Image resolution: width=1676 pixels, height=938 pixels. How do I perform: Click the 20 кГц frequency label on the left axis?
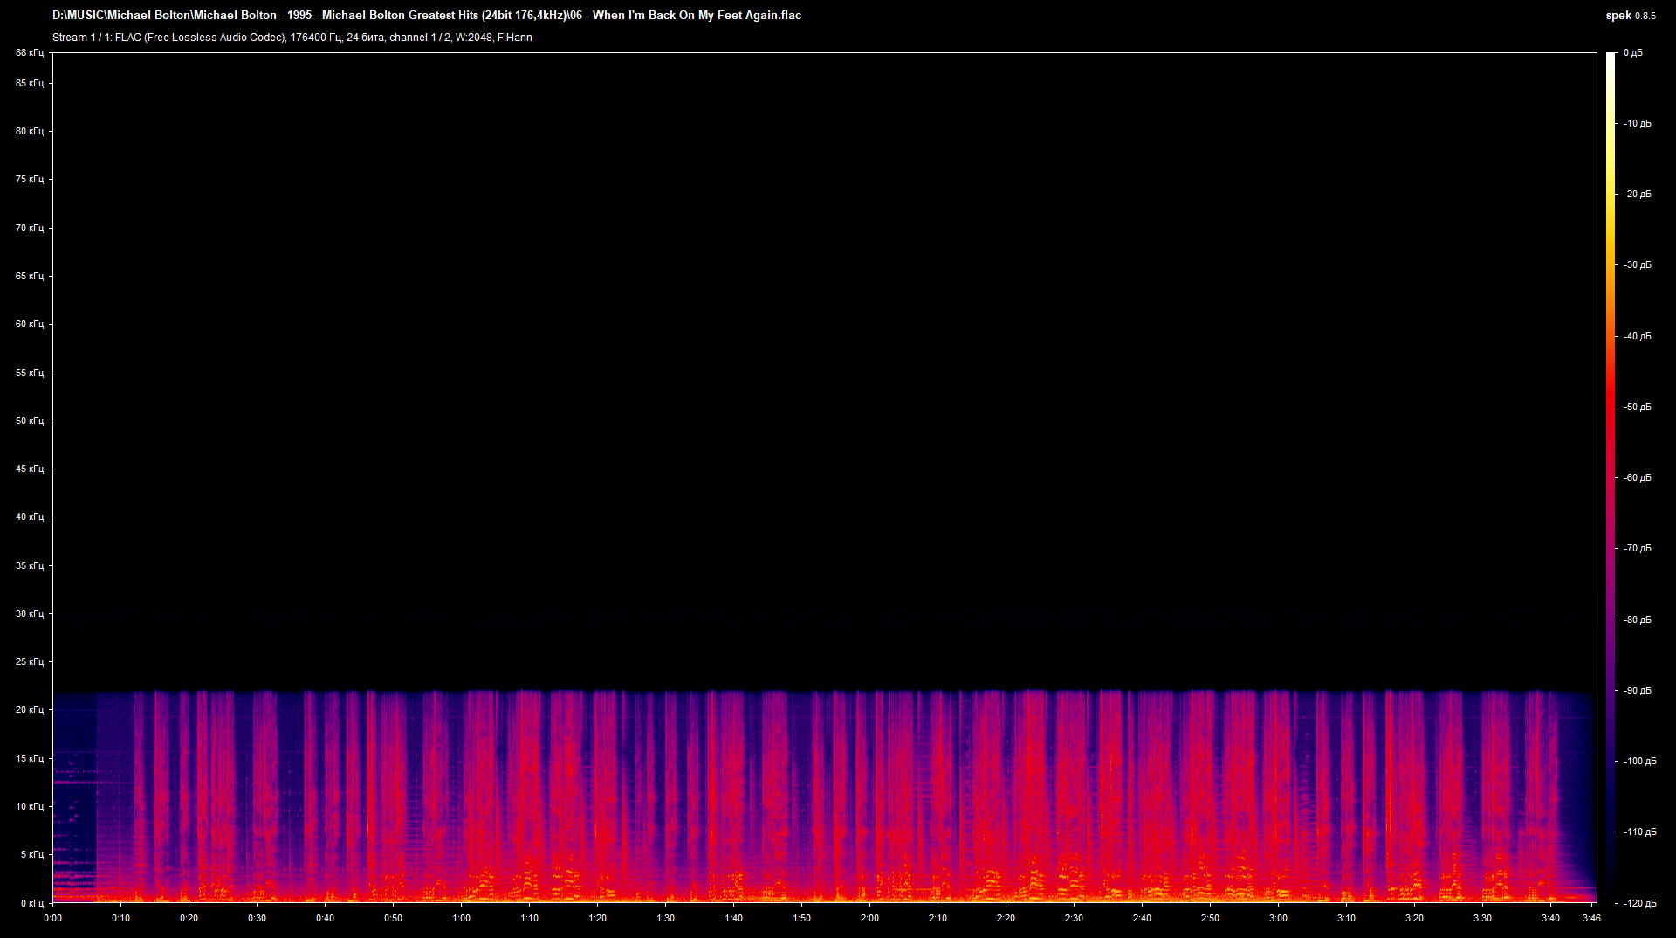pos(29,710)
